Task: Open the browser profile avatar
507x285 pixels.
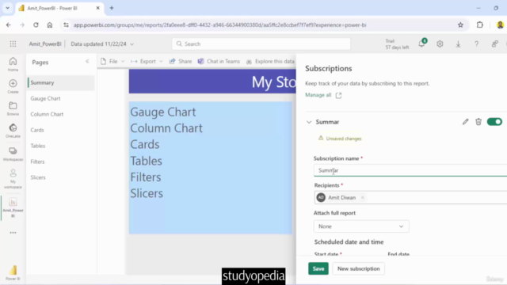Action: 500,25
